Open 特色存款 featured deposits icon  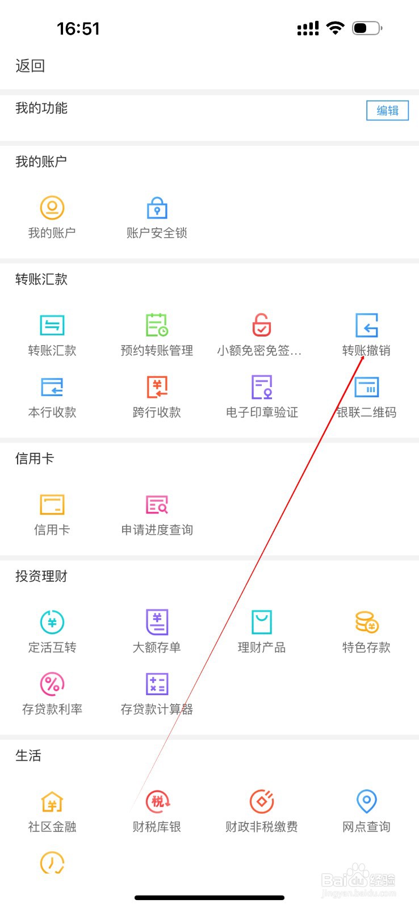(367, 622)
